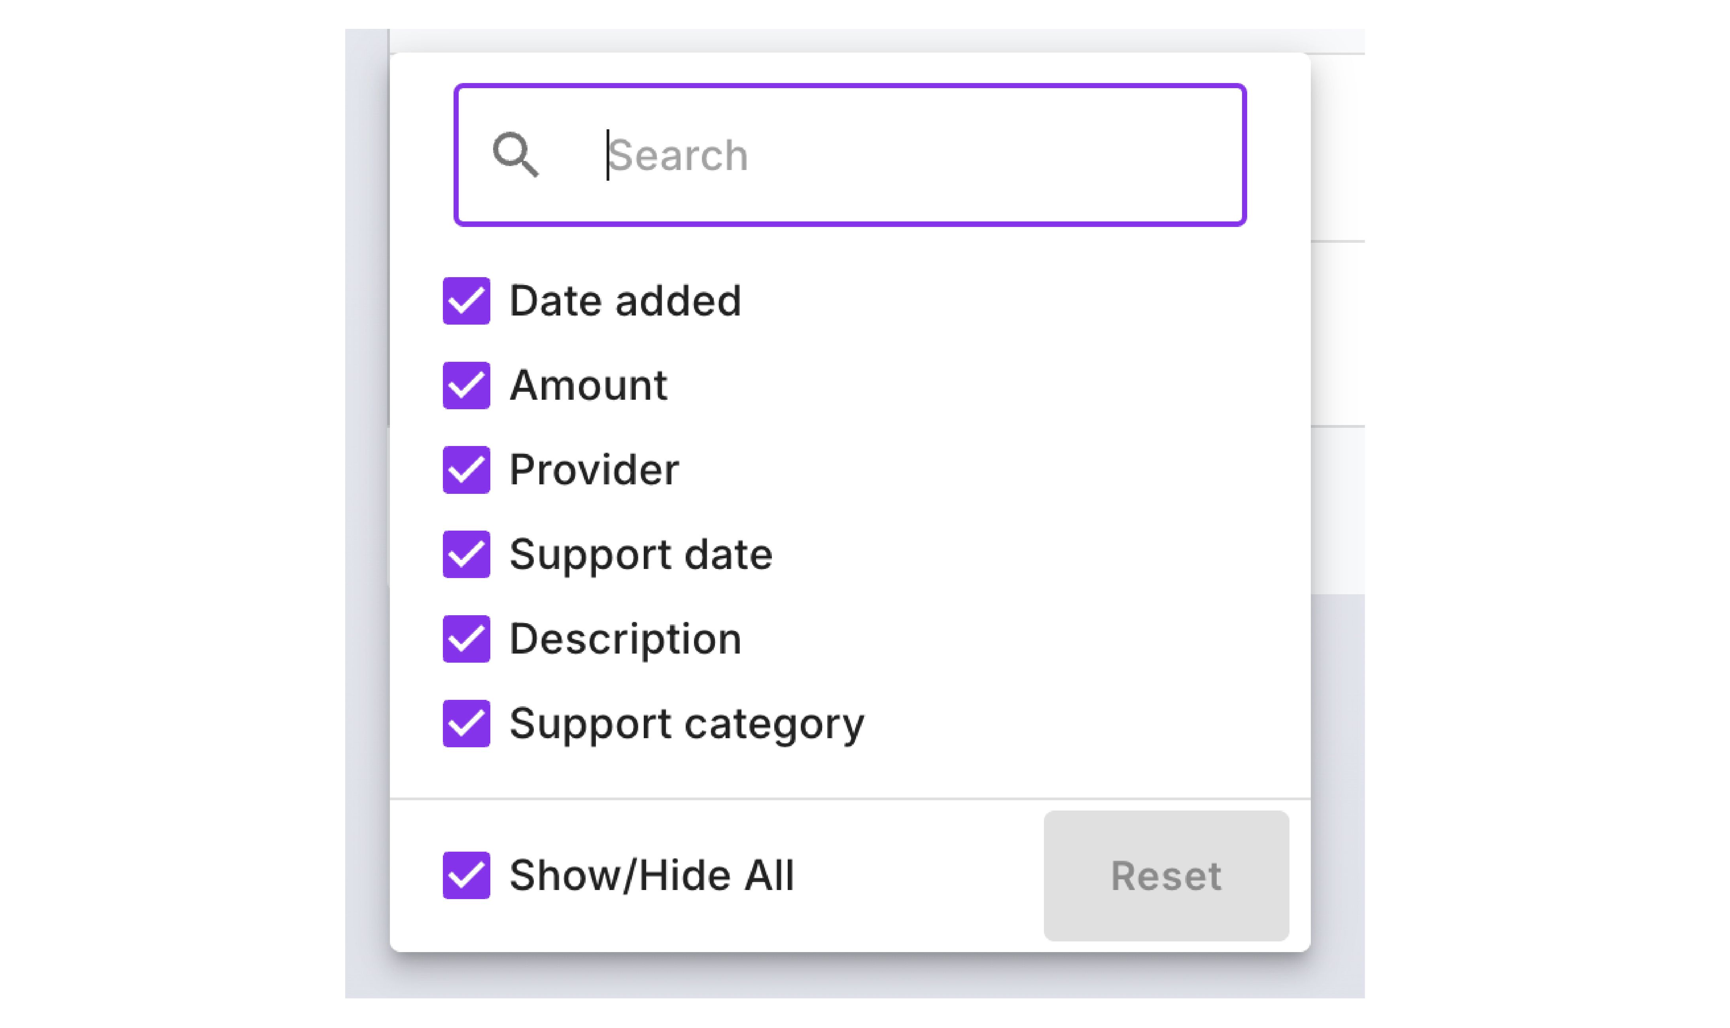The width and height of the screenshot is (1730, 1028).
Task: Choose the Provider list entry text
Action: [594, 470]
